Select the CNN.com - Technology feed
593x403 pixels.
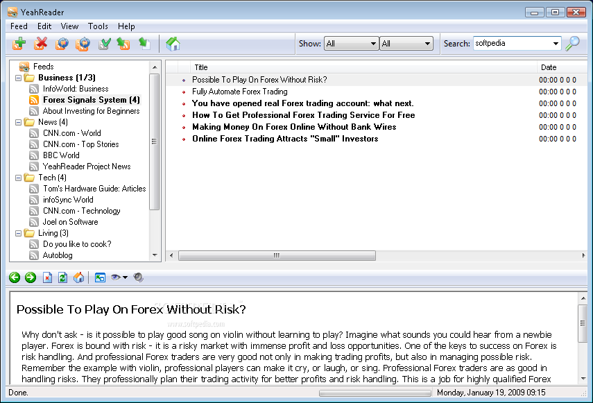[x=82, y=211]
